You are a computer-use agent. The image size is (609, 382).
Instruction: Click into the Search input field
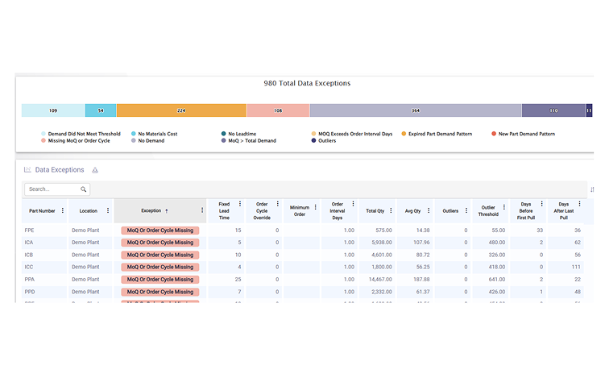click(50, 189)
